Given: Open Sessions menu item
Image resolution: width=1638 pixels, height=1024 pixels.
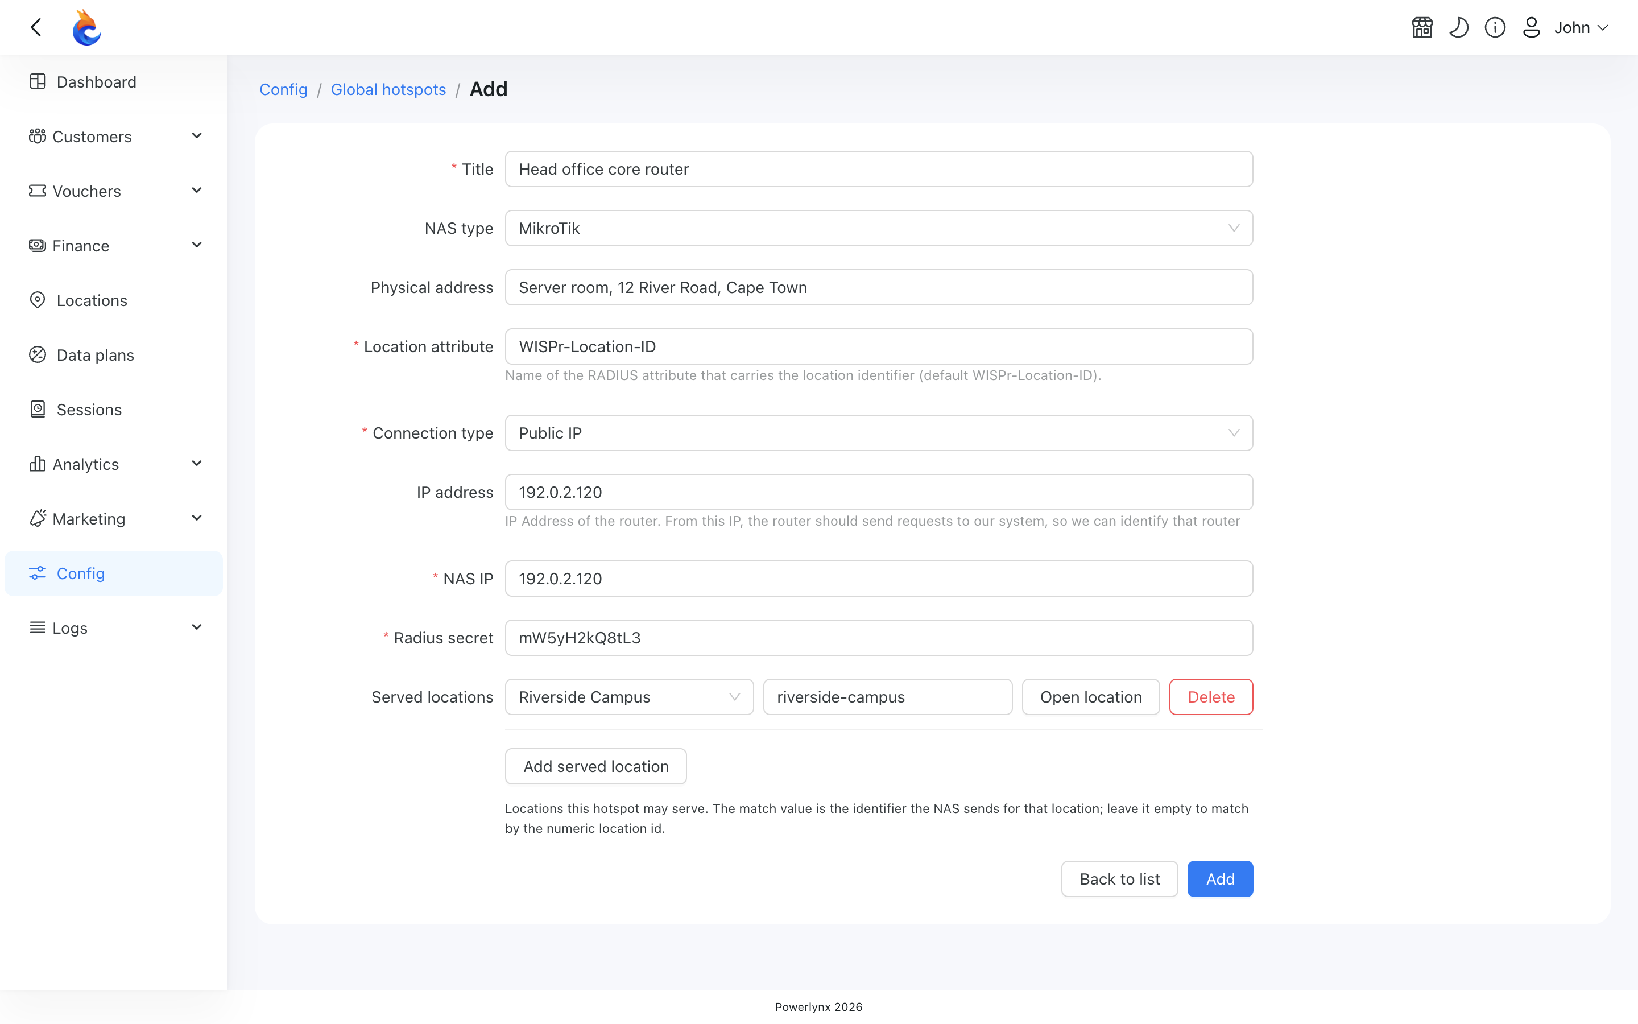Looking at the screenshot, I should pyautogui.click(x=114, y=410).
